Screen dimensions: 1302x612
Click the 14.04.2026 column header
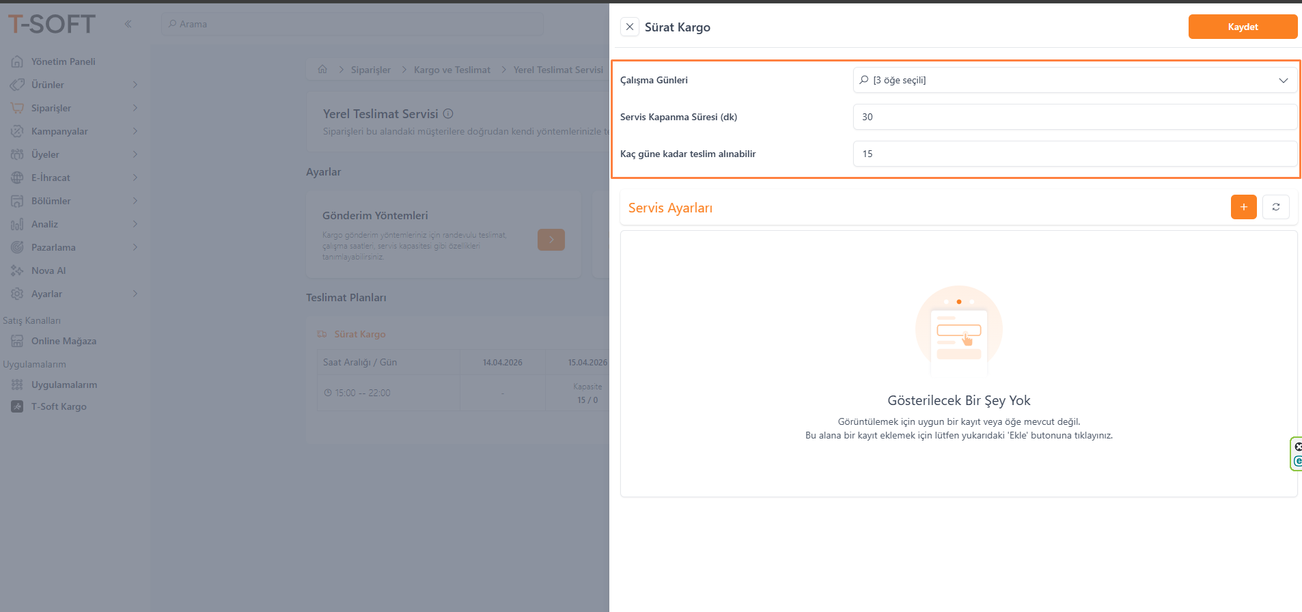(x=503, y=363)
